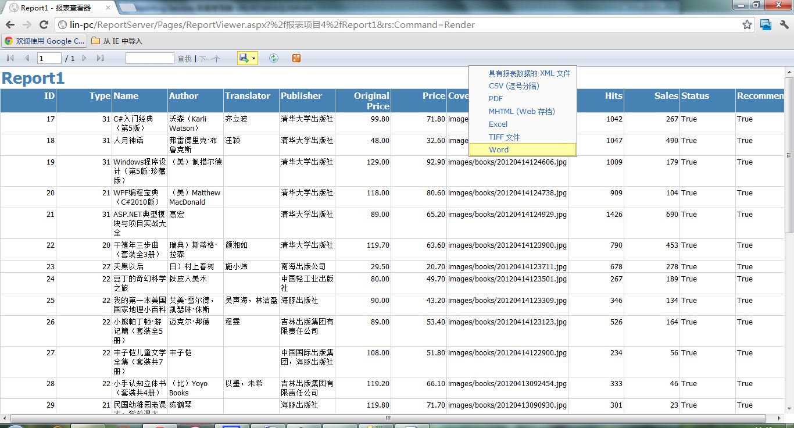Click the author cell 高宏

click(177, 215)
